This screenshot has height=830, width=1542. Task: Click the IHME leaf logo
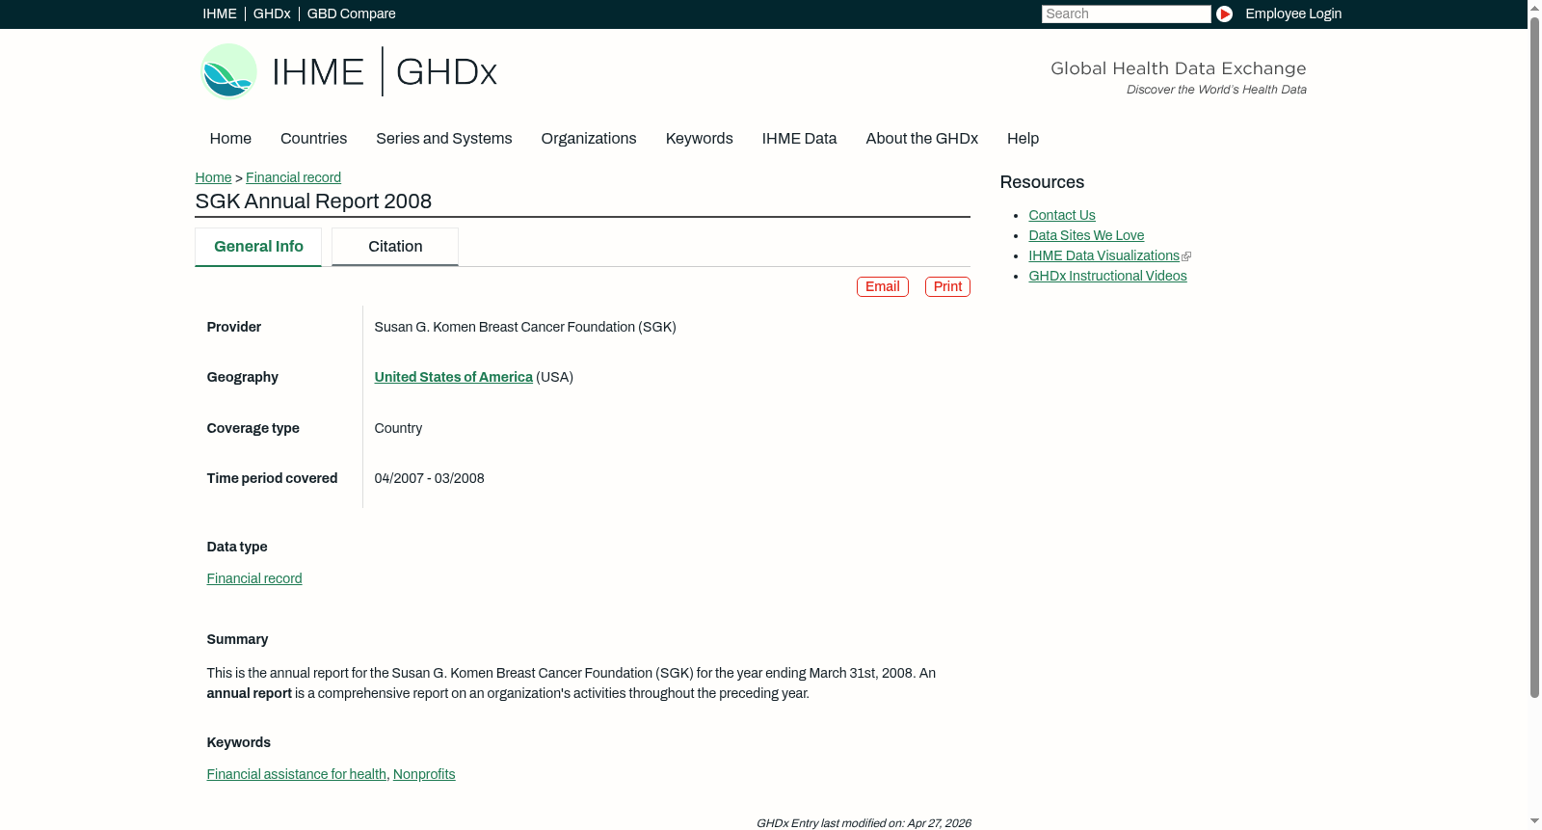click(x=228, y=71)
